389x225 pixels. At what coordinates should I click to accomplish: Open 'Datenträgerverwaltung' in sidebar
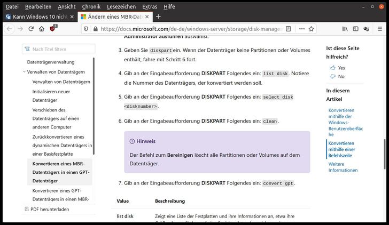(x=51, y=62)
